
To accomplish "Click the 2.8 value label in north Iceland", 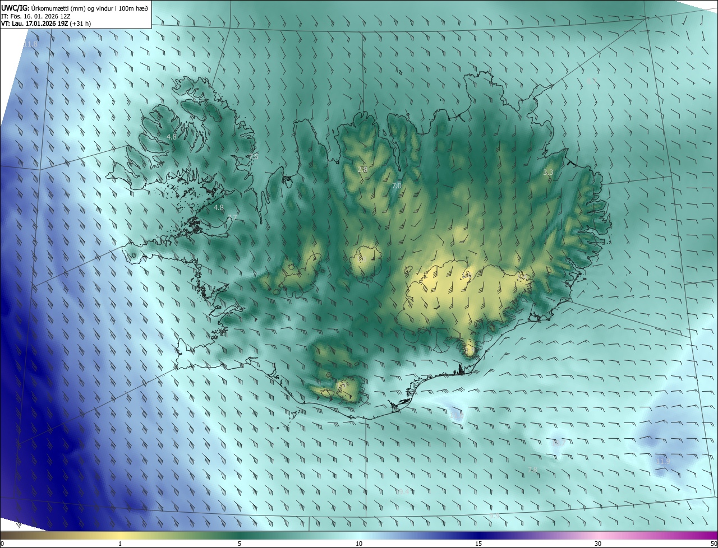I will pos(362,169).
